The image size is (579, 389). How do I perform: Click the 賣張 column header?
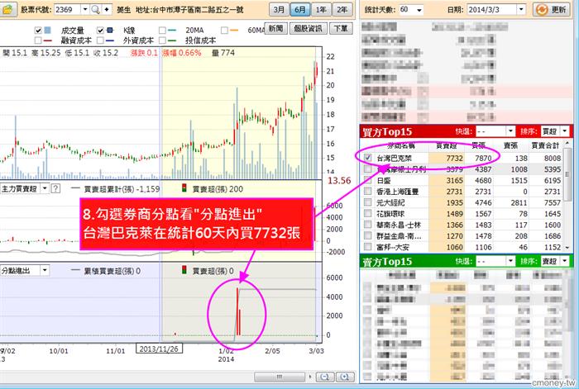click(x=510, y=145)
